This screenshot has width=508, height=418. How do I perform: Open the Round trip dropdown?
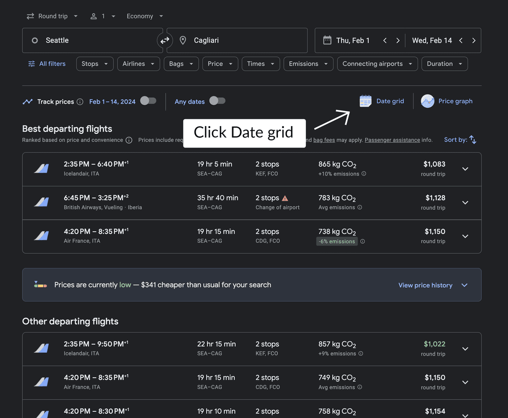pos(52,16)
